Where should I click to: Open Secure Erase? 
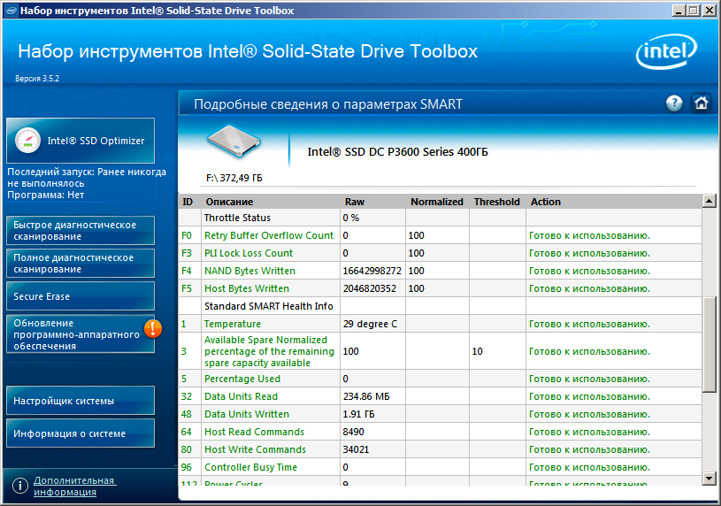click(x=81, y=296)
